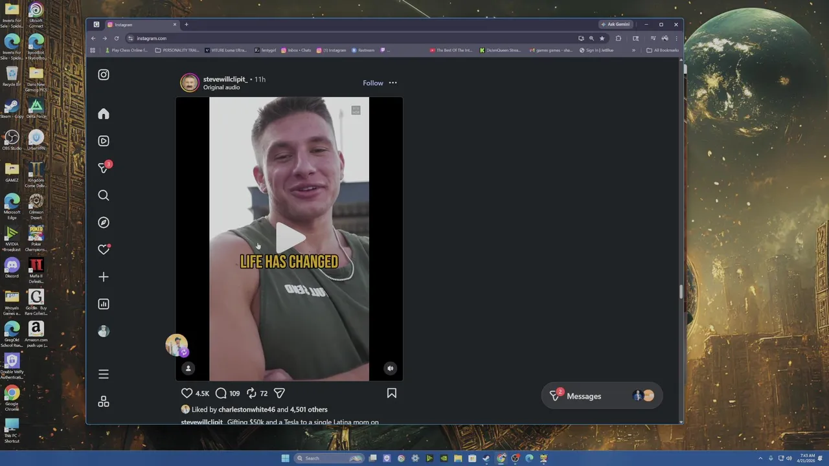
Task: Play the video with center play button
Action: pos(290,238)
